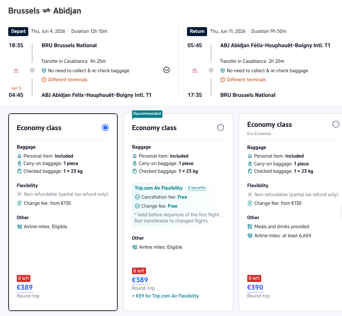
Task: Select the Eco Essential fare radio button
Action: click(336, 124)
